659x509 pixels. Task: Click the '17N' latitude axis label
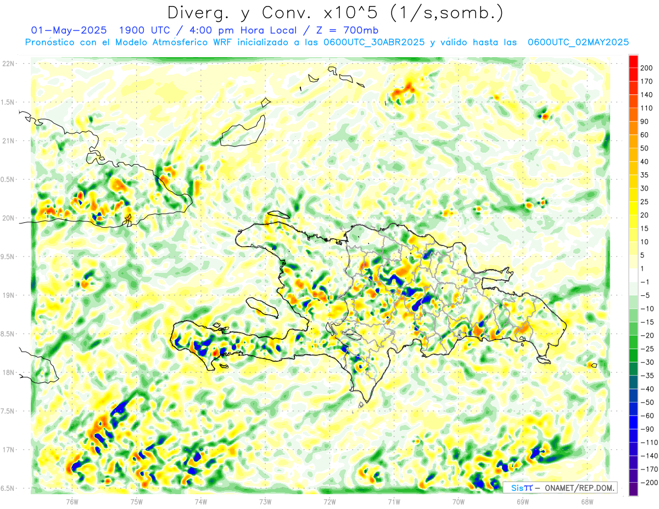(x=8, y=450)
